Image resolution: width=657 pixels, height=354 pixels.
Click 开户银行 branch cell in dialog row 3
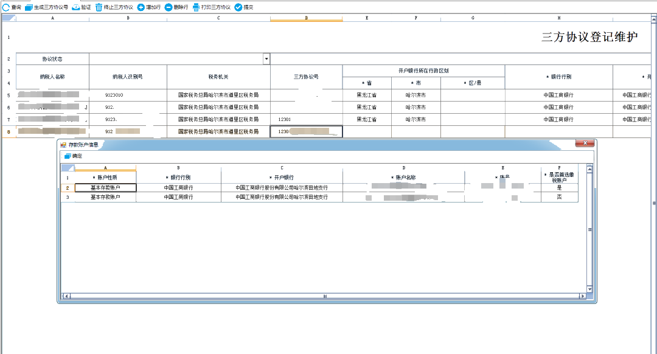(282, 197)
